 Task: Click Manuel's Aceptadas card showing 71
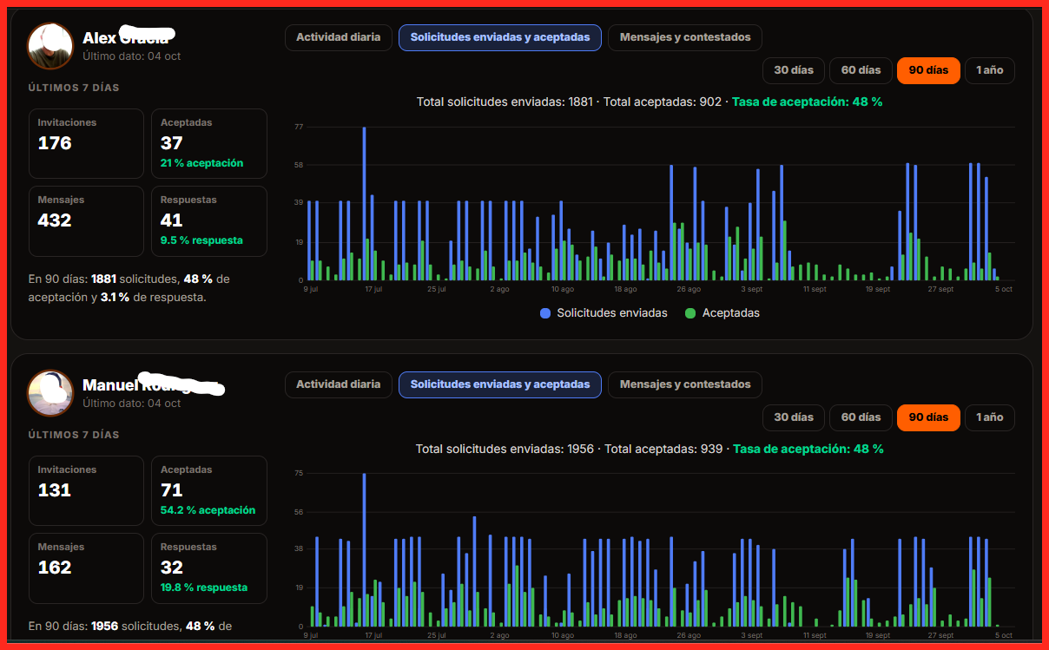[x=209, y=490]
